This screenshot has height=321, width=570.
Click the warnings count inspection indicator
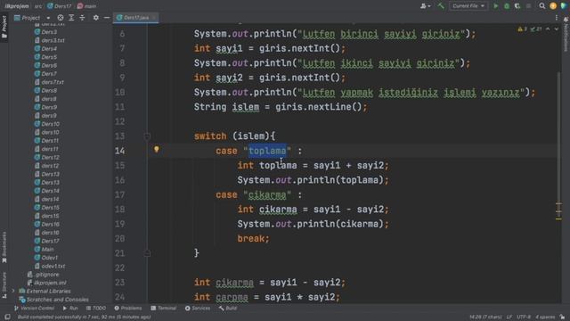pyautogui.click(x=523, y=29)
